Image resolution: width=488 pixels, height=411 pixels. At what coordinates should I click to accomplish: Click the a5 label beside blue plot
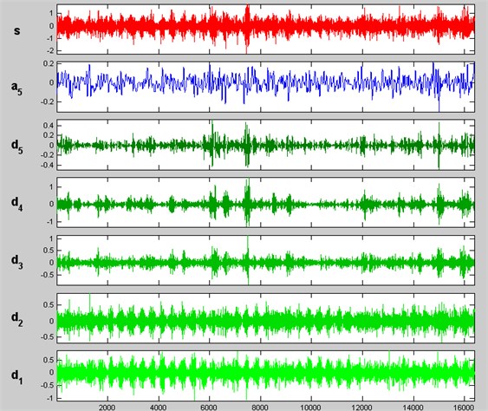tap(16, 88)
